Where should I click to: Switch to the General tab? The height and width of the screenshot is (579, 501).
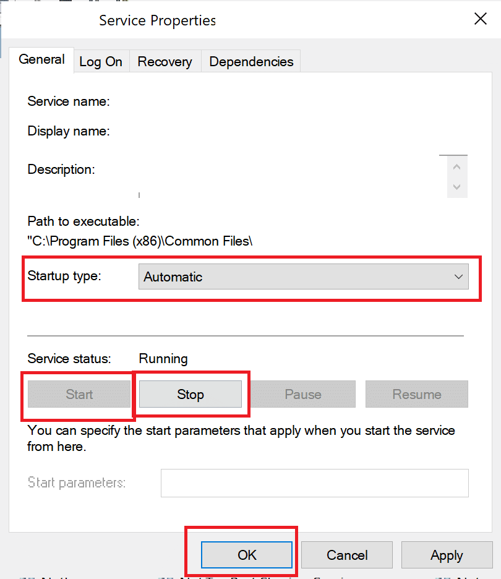coord(41,60)
